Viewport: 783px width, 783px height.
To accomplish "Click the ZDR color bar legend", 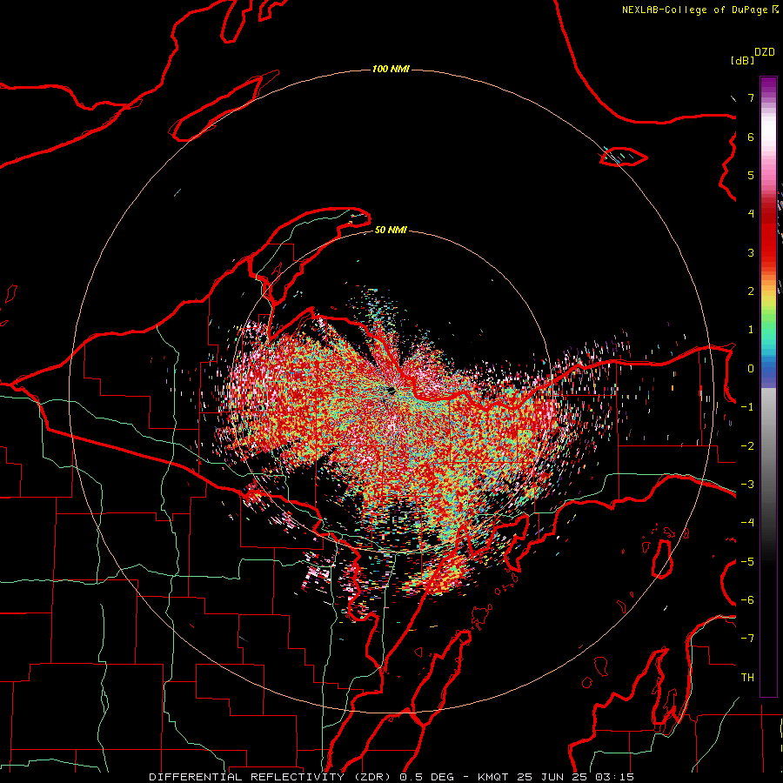I will 768,386.
